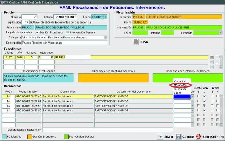Click the Peticionario cyan legend swatch
The width and height of the screenshot is (225, 141).
click(x=4, y=136)
